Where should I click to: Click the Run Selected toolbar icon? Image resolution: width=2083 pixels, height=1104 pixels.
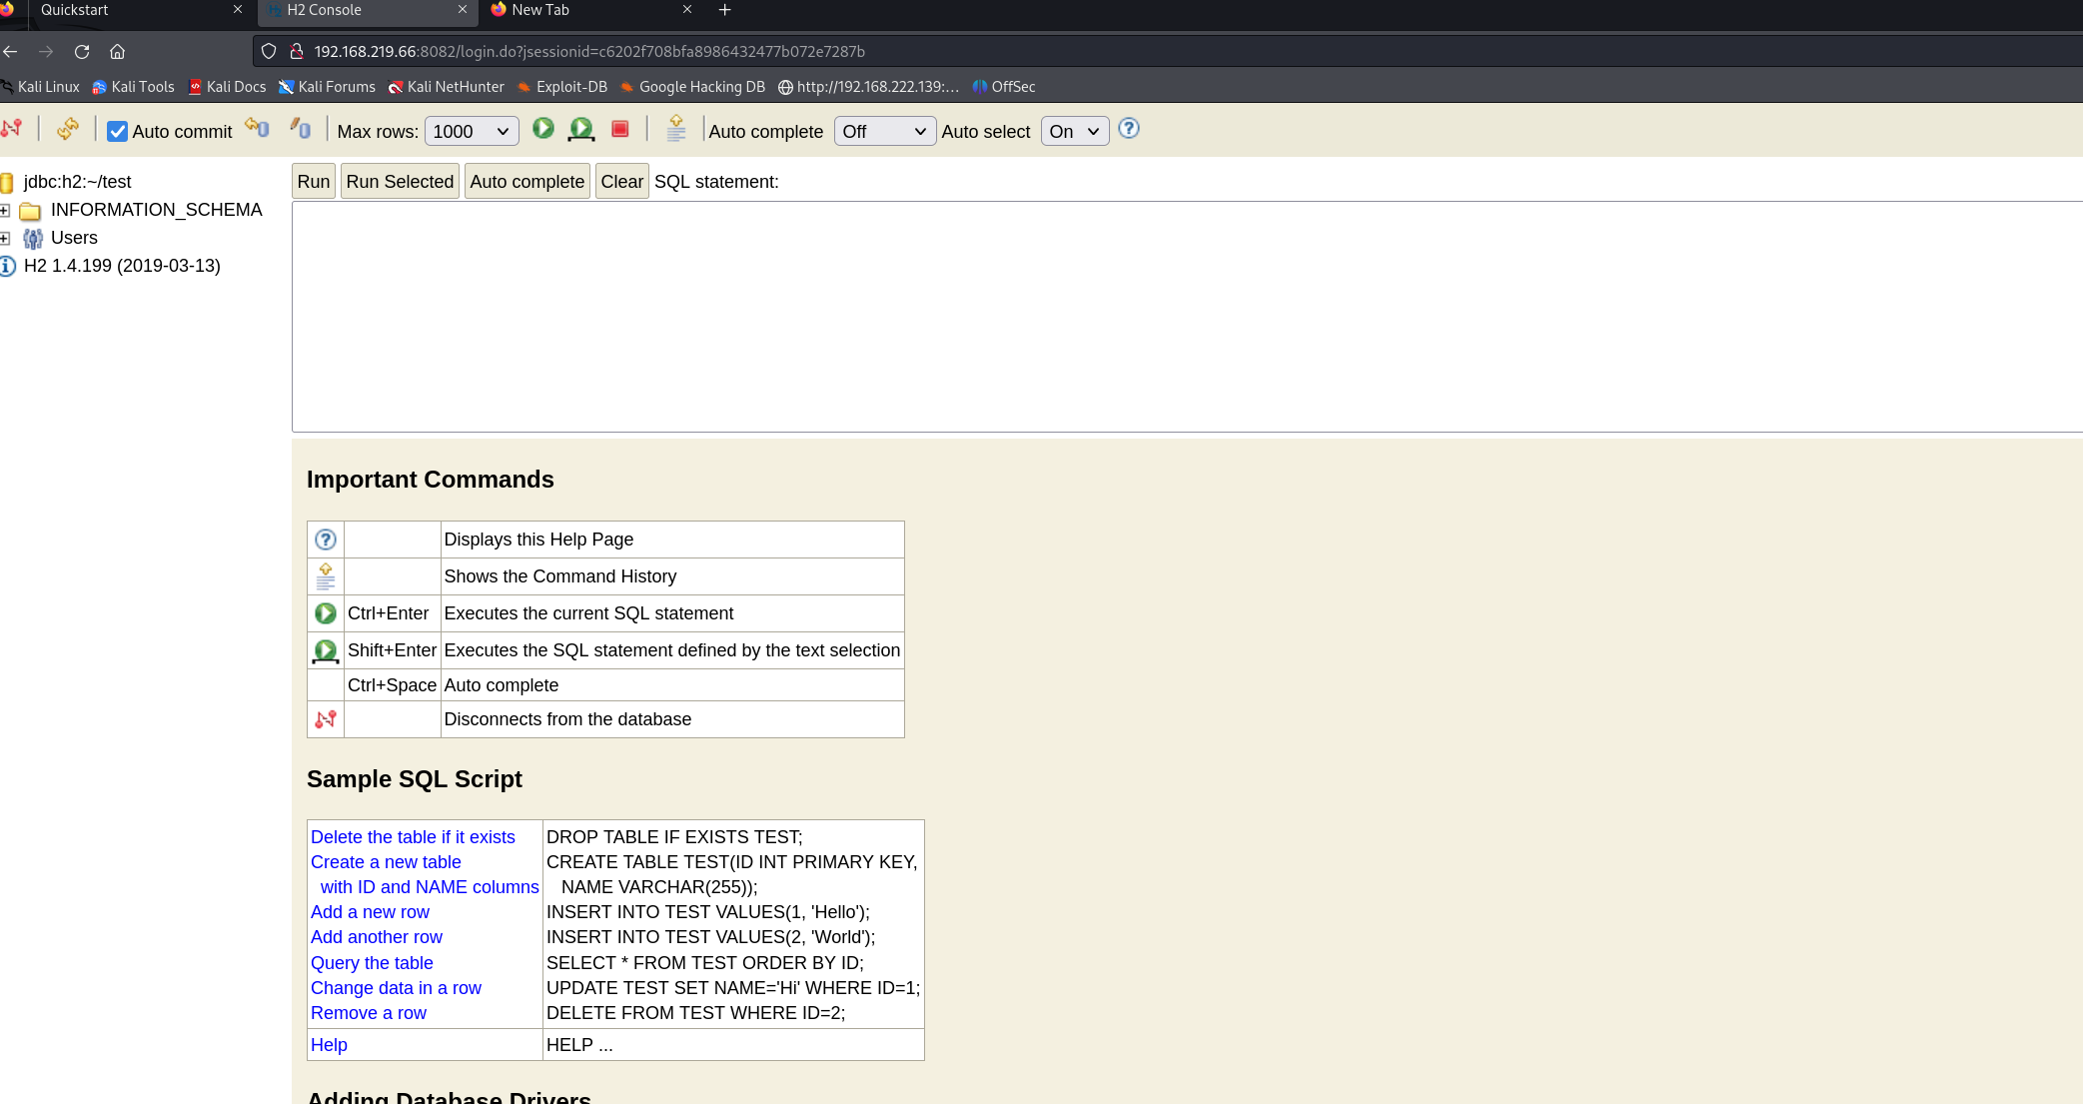click(581, 129)
